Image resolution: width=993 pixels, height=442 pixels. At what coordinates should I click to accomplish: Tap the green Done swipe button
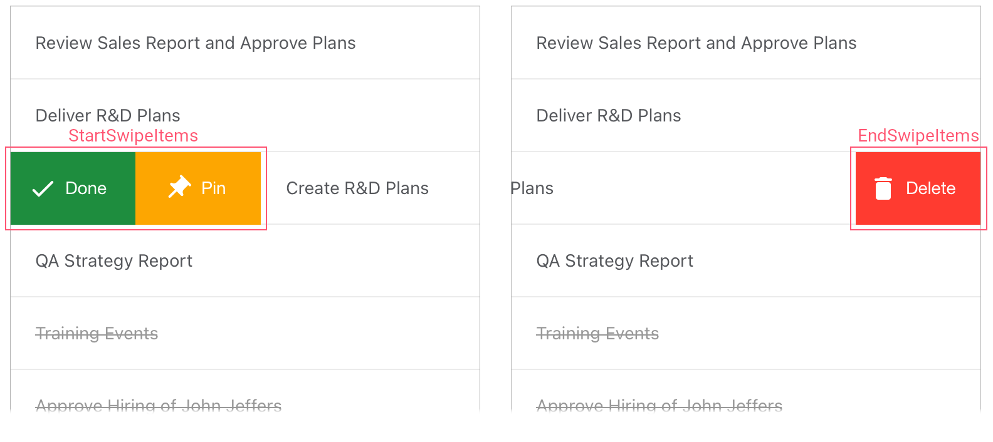[x=73, y=188]
